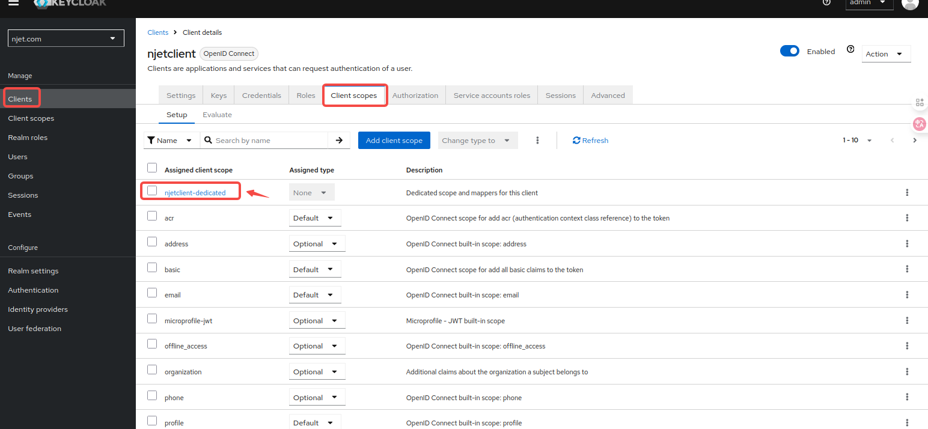The image size is (928, 429).
Task: Click the Refresh icon link
Action: tap(590, 141)
